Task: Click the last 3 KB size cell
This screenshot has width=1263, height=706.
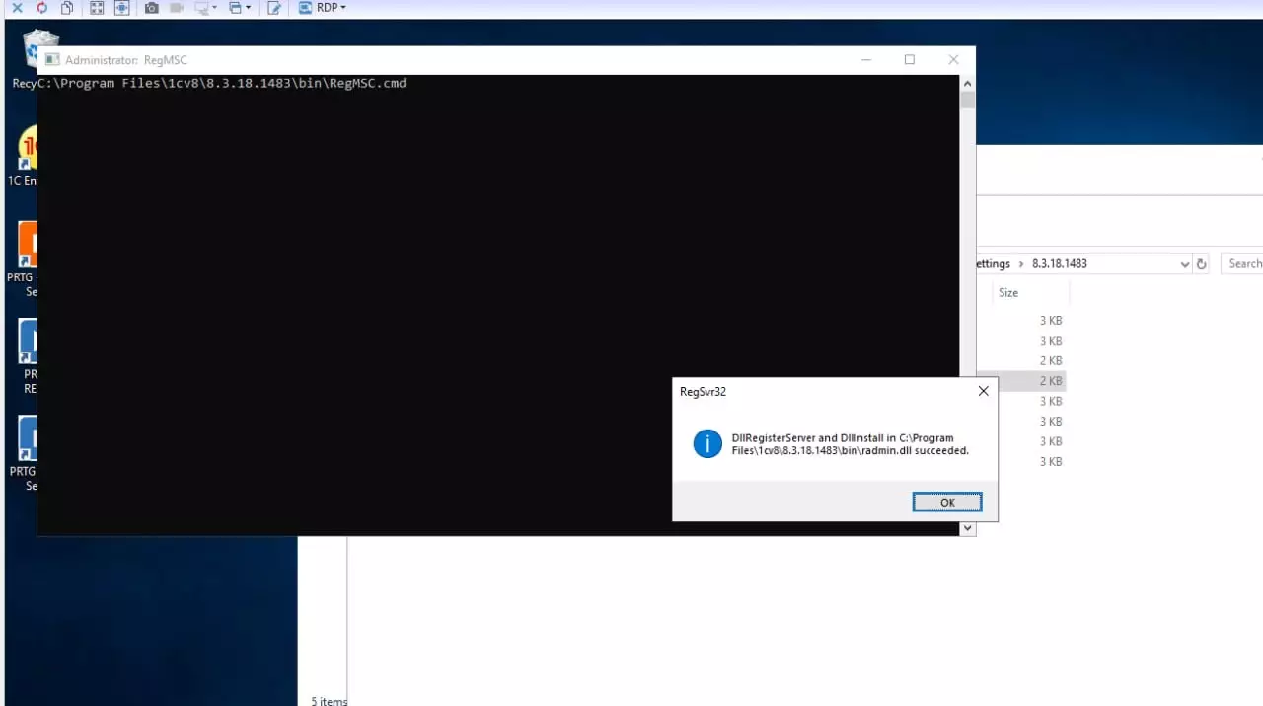Action: pos(1051,462)
